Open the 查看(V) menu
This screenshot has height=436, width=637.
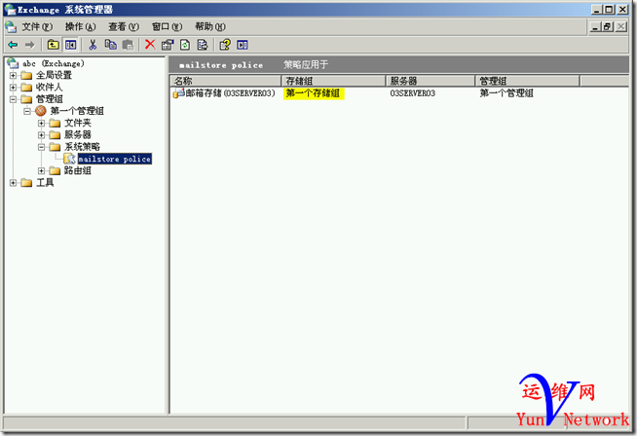click(x=124, y=27)
